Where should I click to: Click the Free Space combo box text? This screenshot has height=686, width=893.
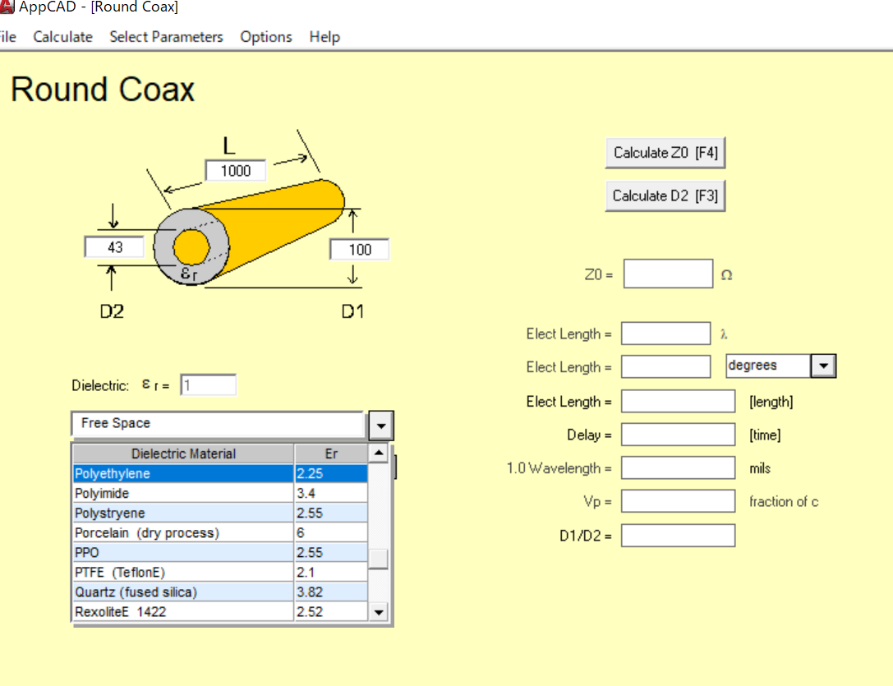(219, 424)
